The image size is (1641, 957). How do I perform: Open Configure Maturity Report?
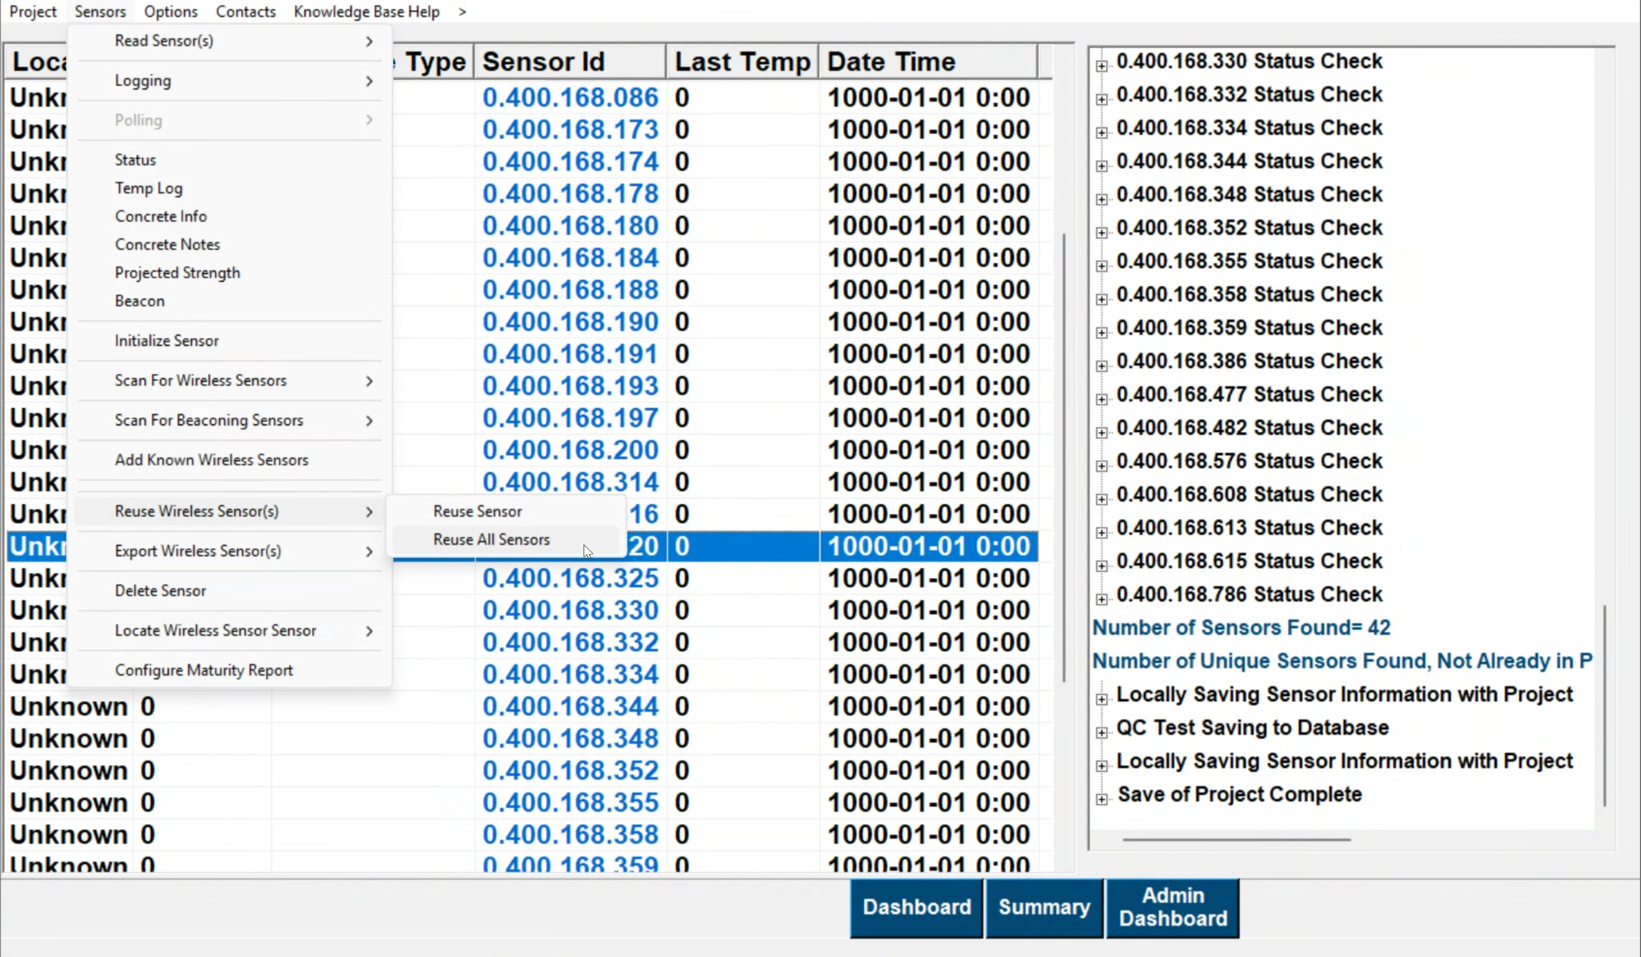(204, 670)
